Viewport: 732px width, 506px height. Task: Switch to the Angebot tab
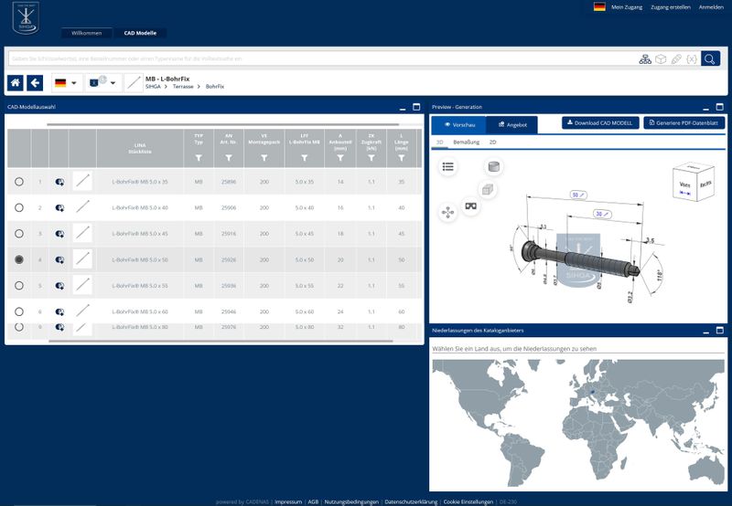click(511, 123)
